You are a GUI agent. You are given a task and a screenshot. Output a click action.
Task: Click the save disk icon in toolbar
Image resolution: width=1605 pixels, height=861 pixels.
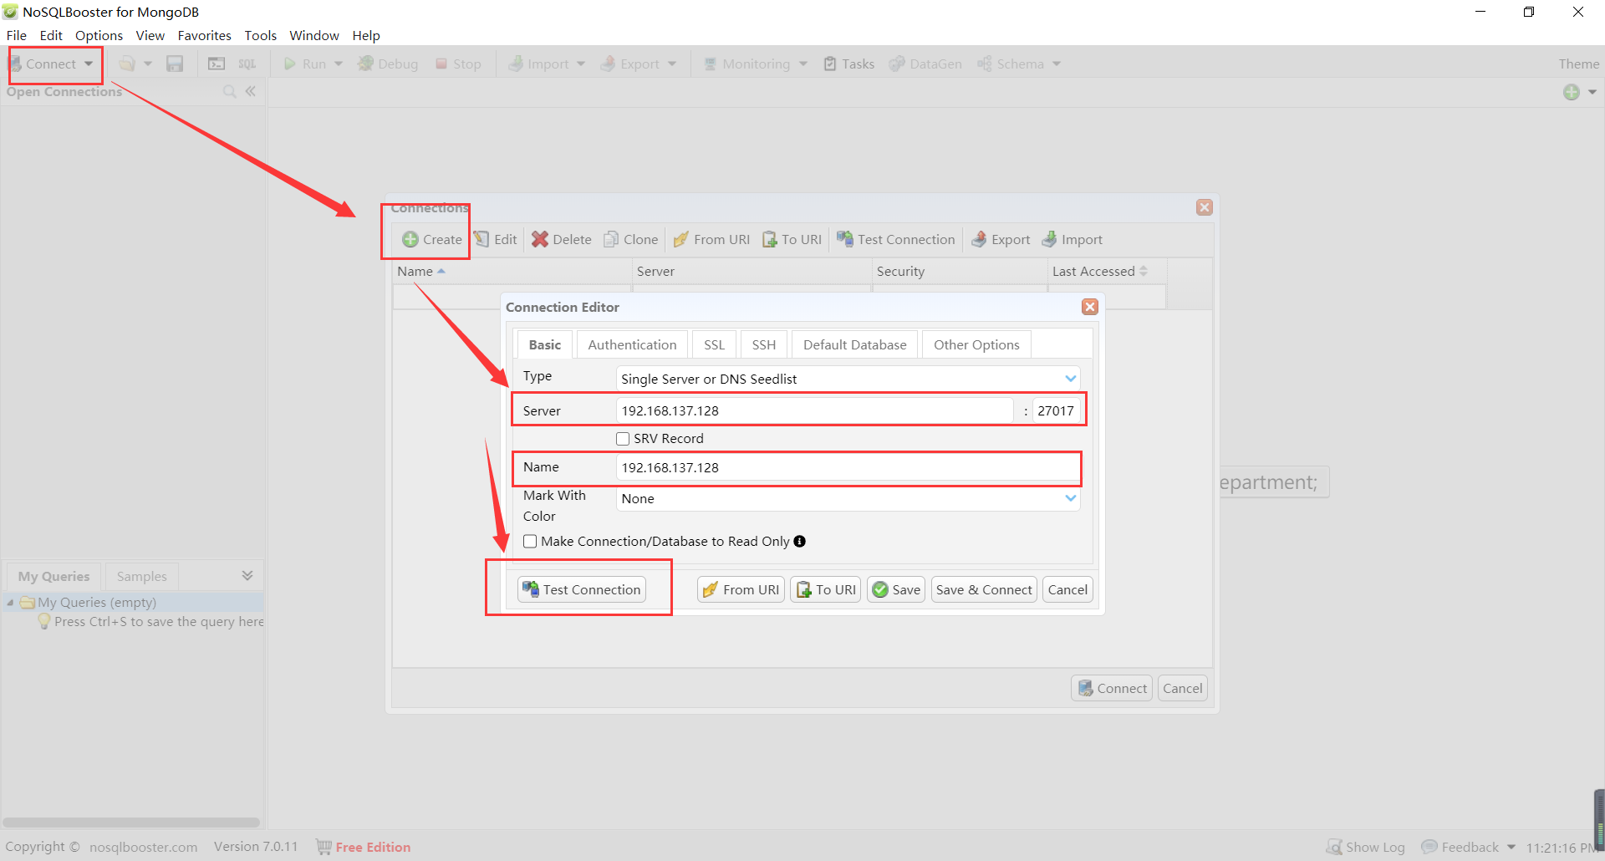click(x=175, y=64)
